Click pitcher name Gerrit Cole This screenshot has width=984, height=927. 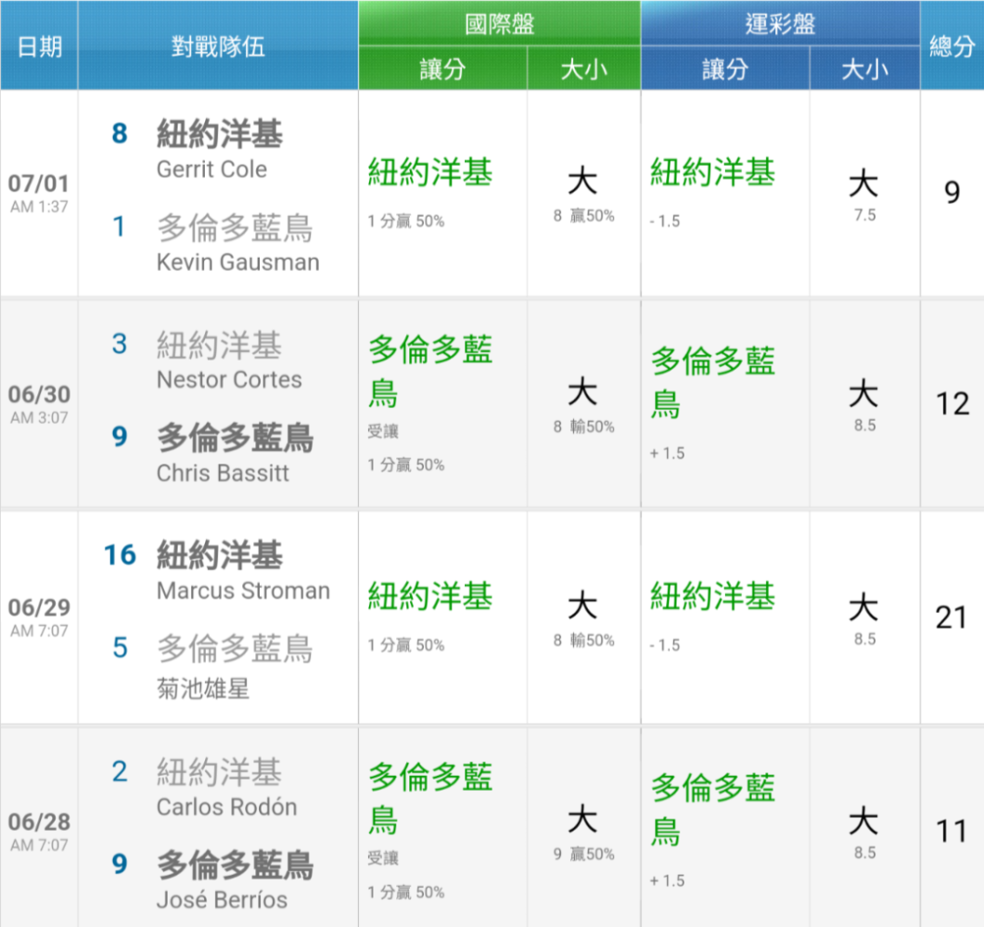(x=211, y=170)
